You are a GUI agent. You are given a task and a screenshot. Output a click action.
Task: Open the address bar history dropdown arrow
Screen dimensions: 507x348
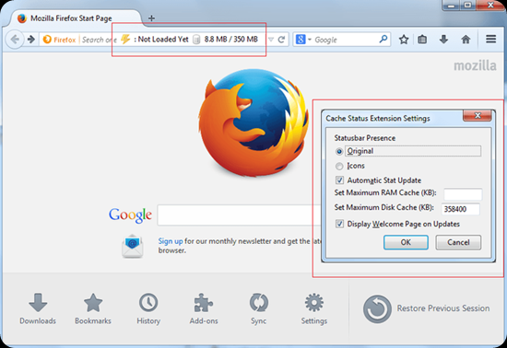(271, 40)
